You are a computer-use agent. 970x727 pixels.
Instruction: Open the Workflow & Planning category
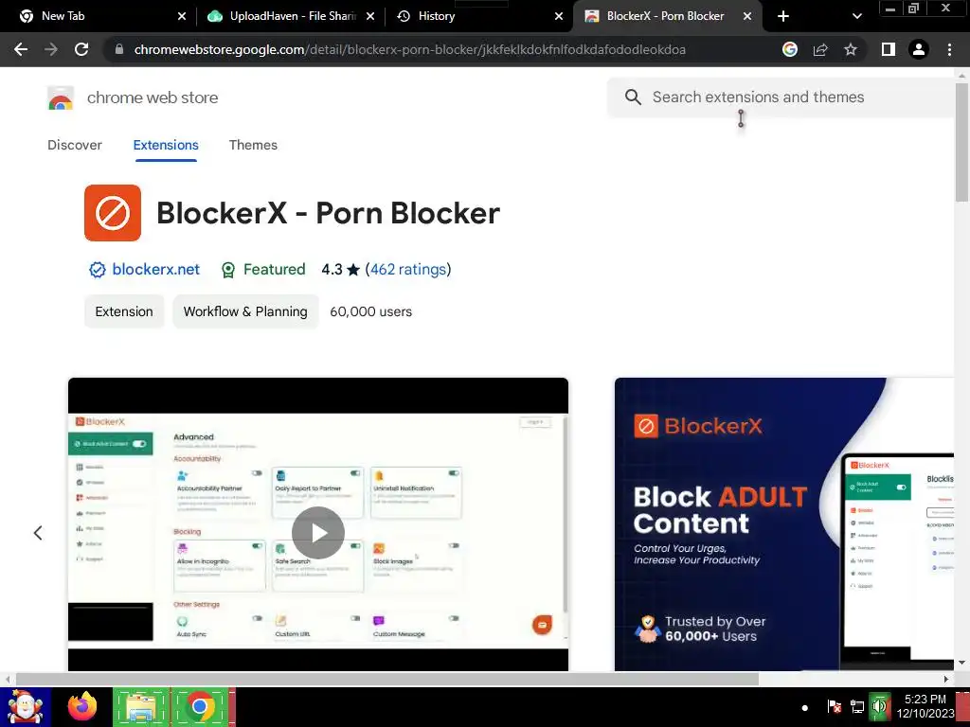pos(245,311)
